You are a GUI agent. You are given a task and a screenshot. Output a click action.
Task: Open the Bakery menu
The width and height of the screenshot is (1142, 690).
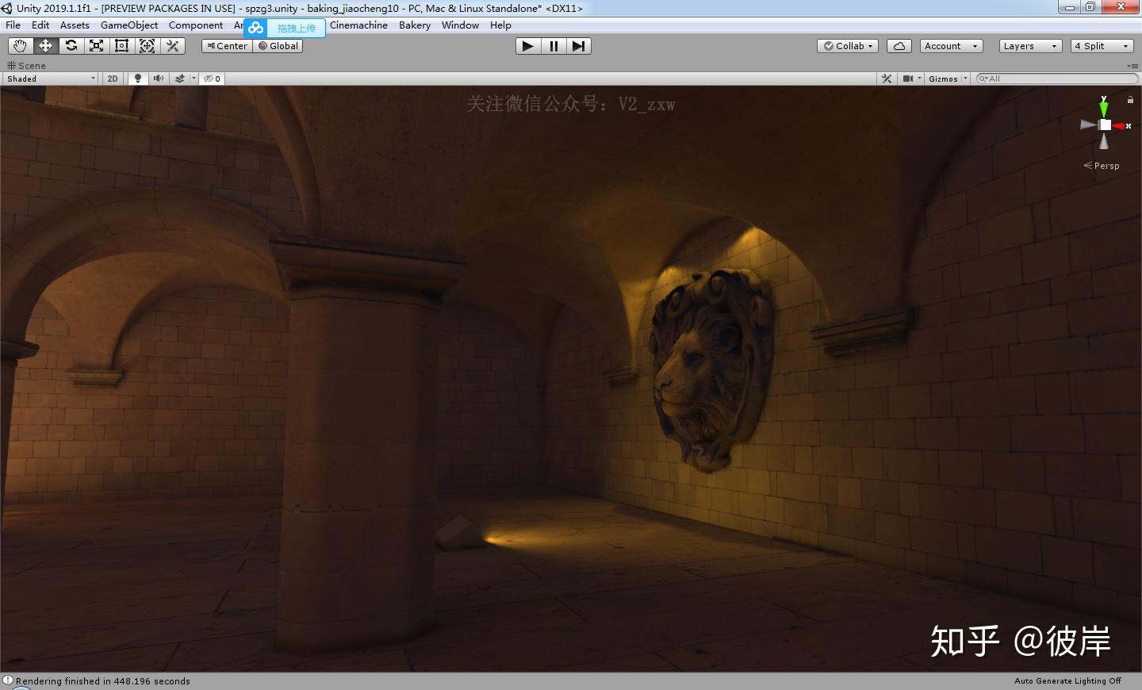pyautogui.click(x=415, y=25)
